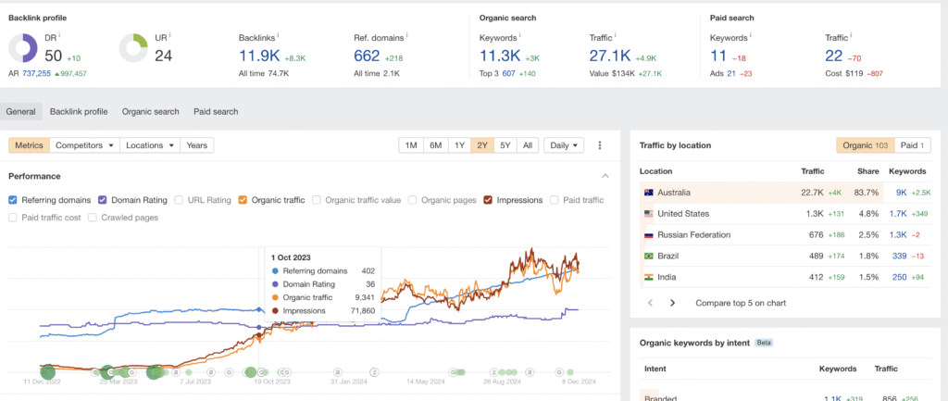Click the Ref. domains info icon

click(406, 36)
